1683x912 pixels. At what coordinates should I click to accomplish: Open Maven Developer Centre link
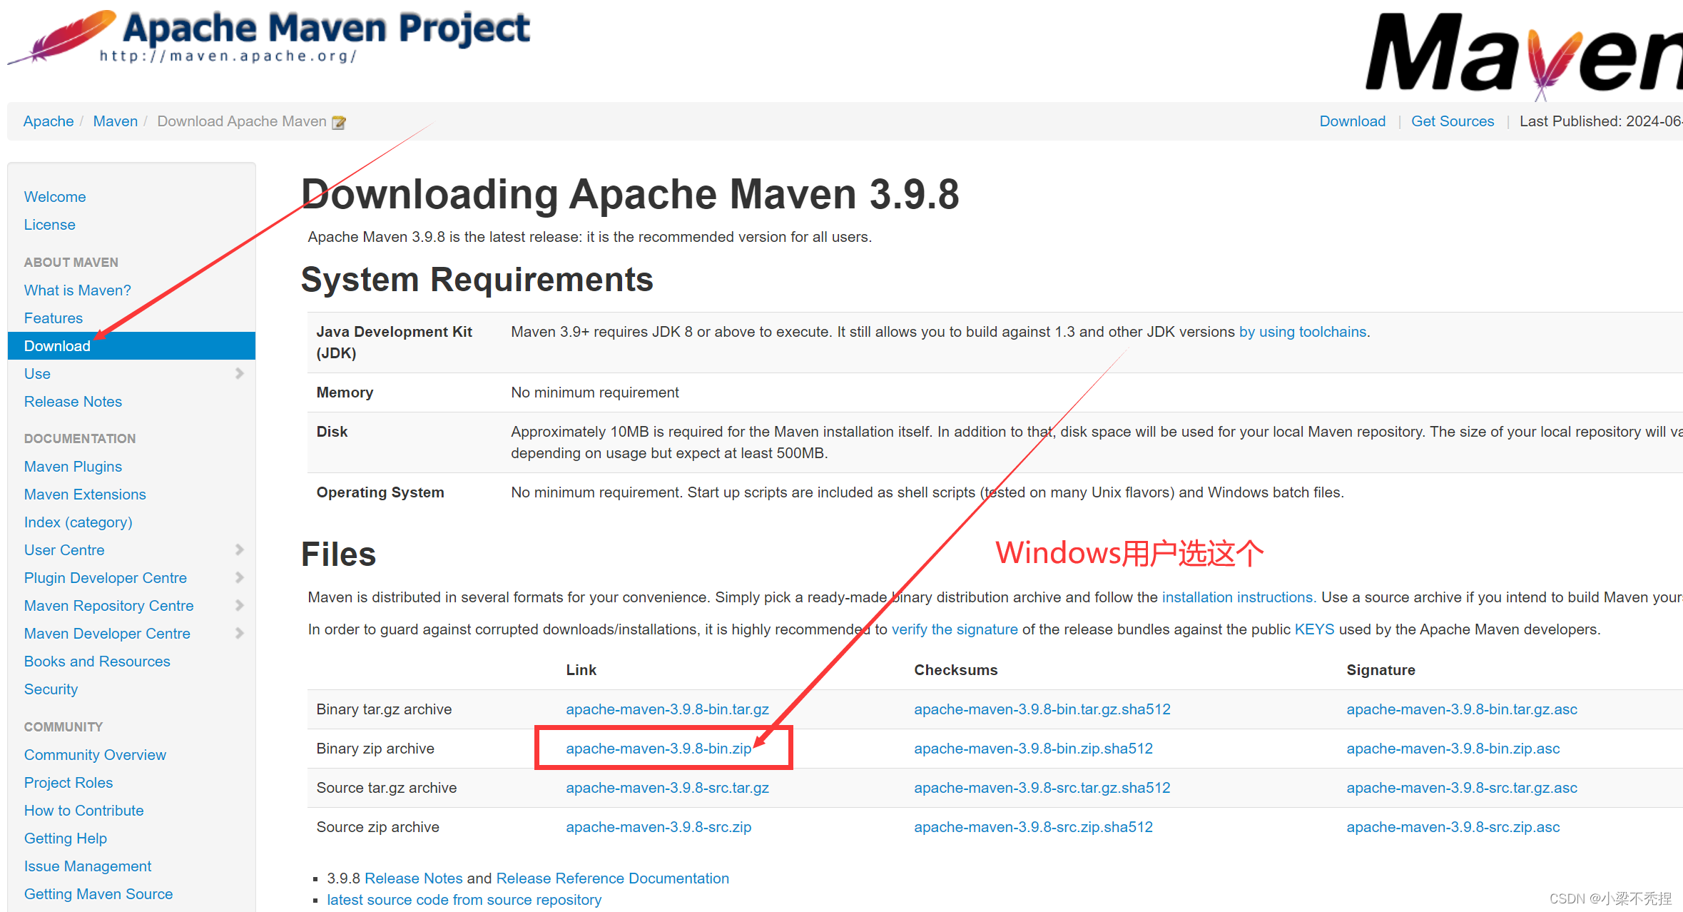tap(107, 634)
